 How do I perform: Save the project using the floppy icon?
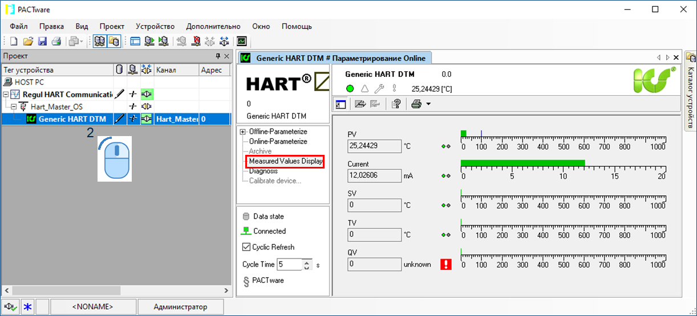tap(42, 41)
